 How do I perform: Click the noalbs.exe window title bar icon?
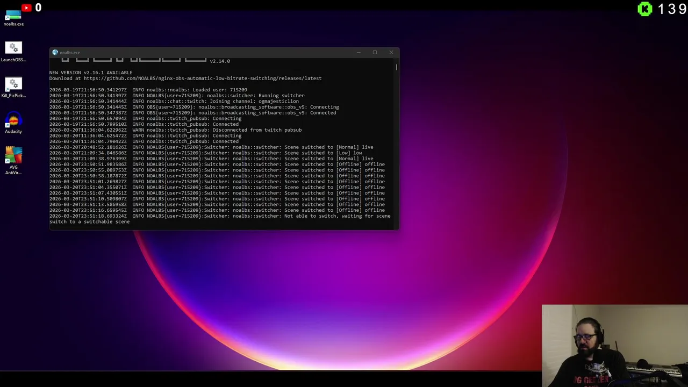tap(55, 52)
